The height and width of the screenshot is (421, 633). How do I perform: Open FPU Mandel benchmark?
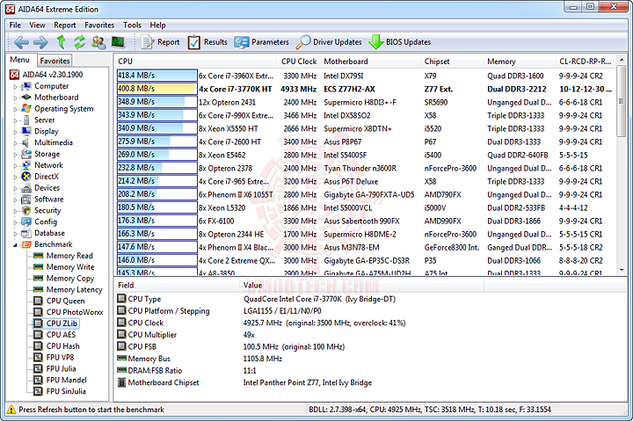[66, 380]
